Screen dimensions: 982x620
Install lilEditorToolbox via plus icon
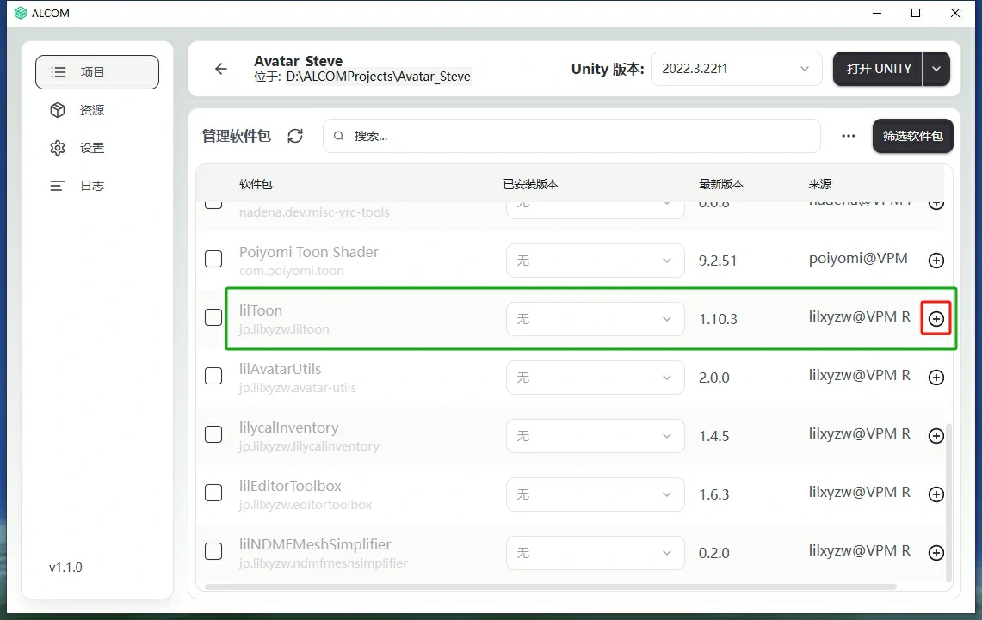936,494
